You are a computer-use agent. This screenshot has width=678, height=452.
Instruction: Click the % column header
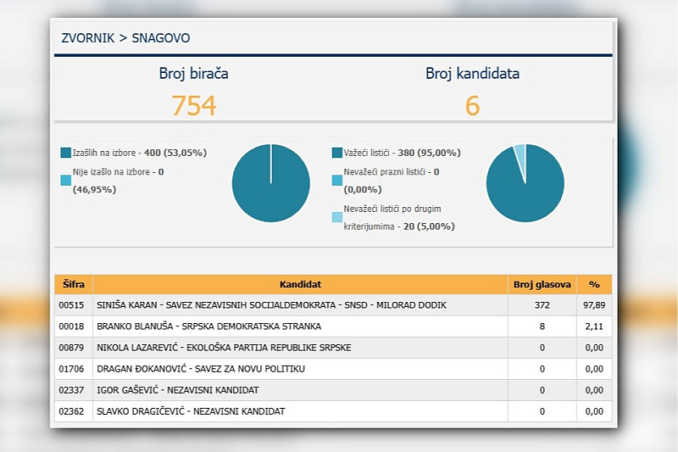click(x=593, y=285)
